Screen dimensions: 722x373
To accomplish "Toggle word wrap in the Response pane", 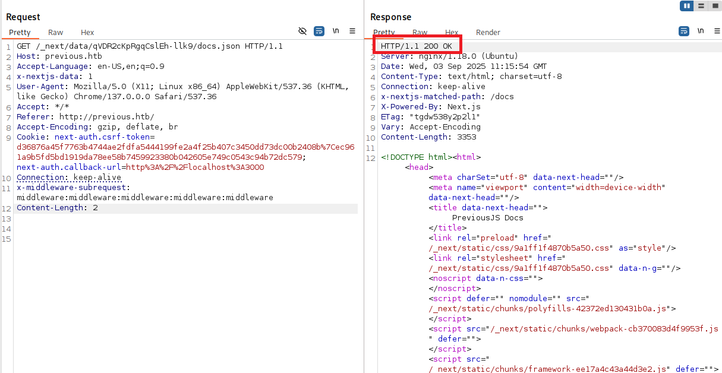I will (683, 30).
